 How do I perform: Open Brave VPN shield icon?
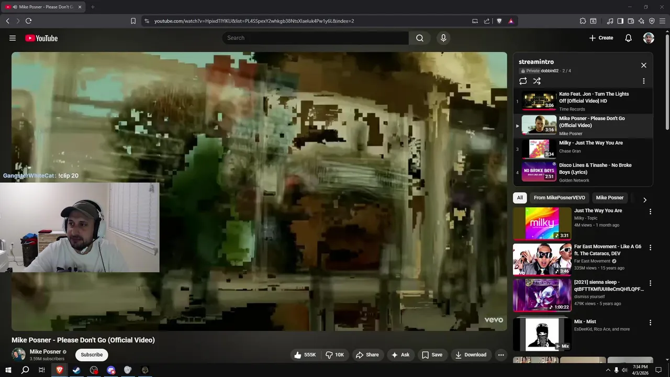(x=652, y=21)
